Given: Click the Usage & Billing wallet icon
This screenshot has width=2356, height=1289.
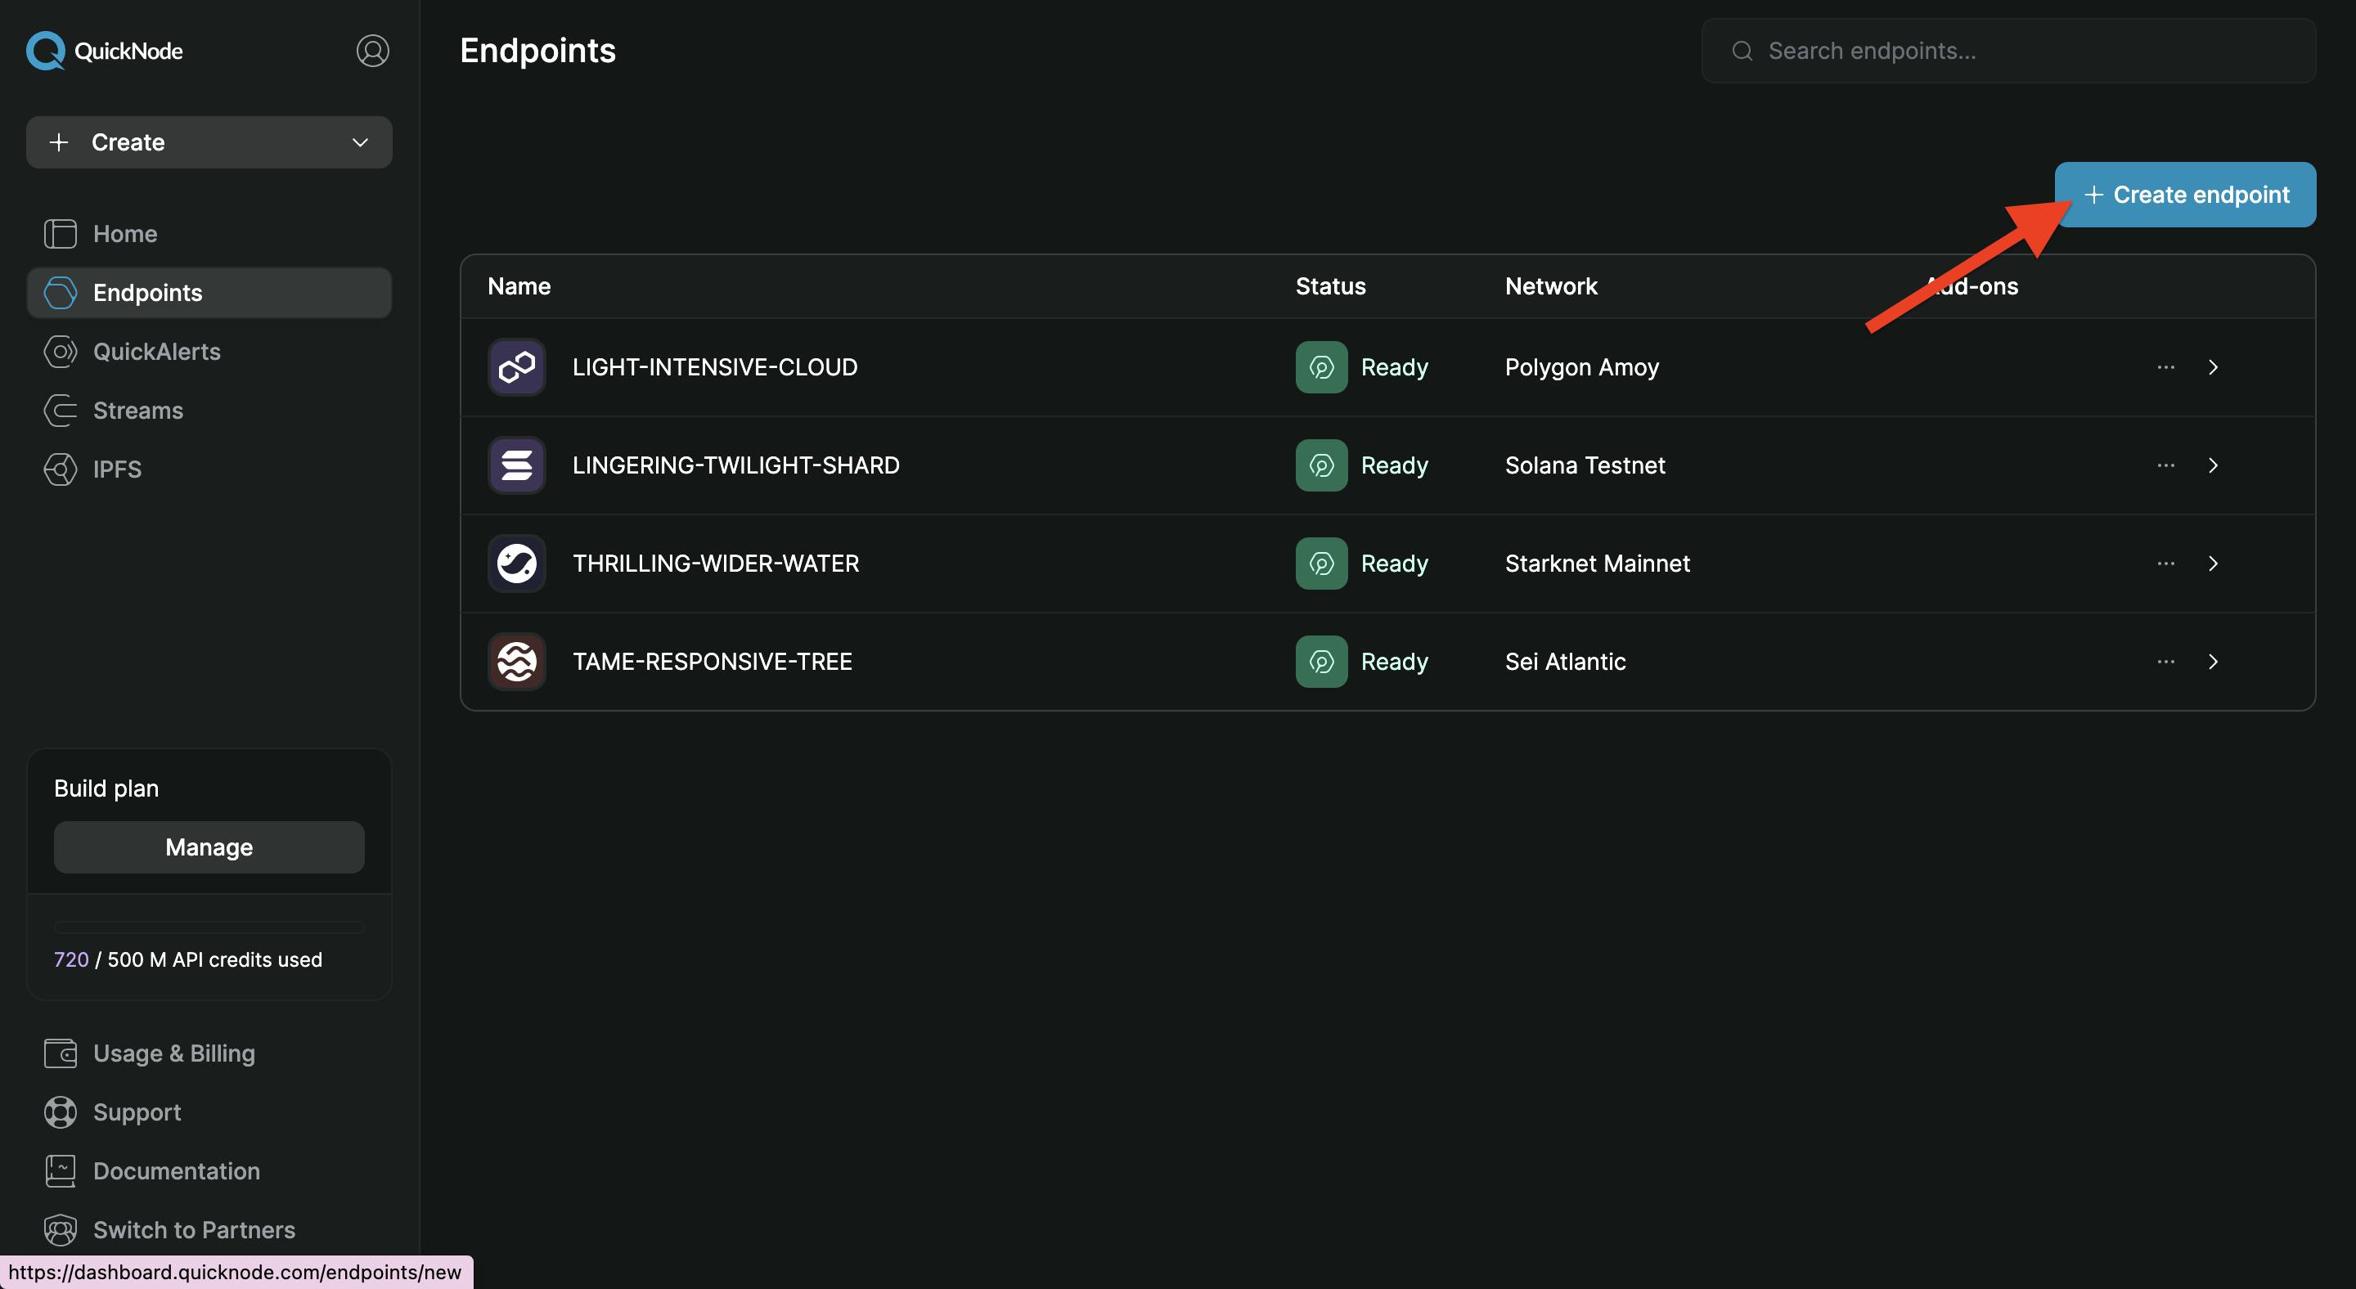Looking at the screenshot, I should click(61, 1053).
